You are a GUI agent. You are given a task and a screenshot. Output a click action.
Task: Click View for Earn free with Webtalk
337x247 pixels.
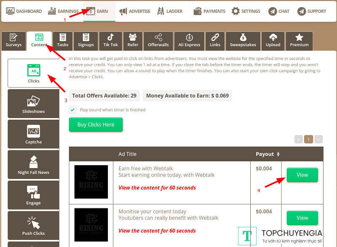point(302,175)
